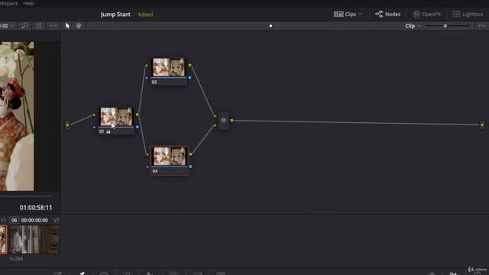Click the H.264 codec label
The image size is (489, 275).
[16, 259]
